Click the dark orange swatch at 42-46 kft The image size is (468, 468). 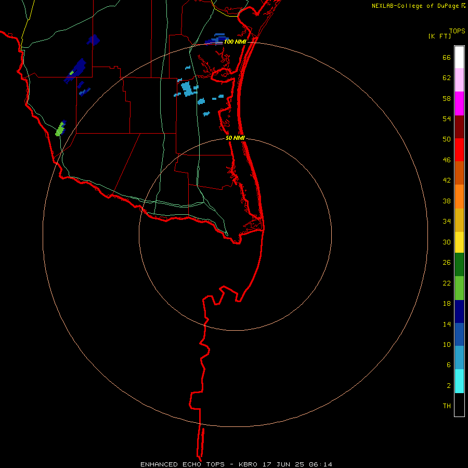[x=459, y=173]
